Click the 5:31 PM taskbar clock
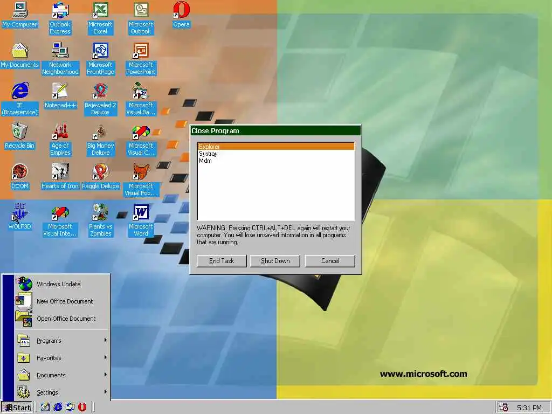This screenshot has height=414, width=552. tap(529, 408)
